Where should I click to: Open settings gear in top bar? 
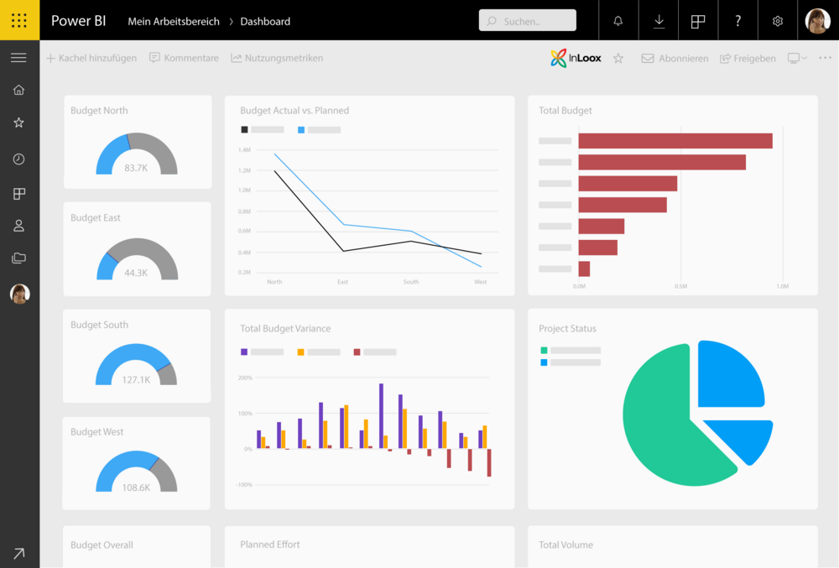coord(778,21)
